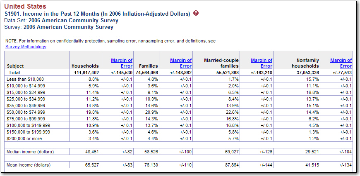Open Margin of Error link beside Households header
360x176 pixels.
coord(122,63)
